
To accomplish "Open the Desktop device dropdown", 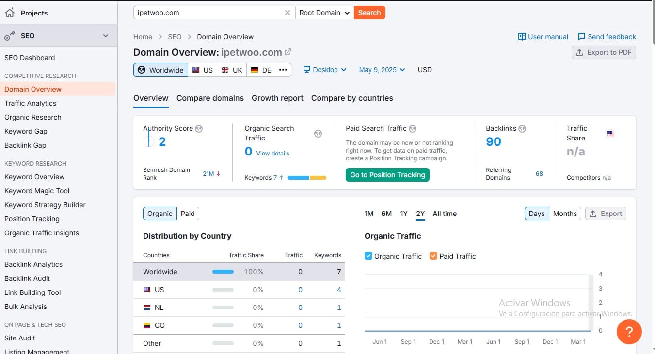I will coord(325,70).
